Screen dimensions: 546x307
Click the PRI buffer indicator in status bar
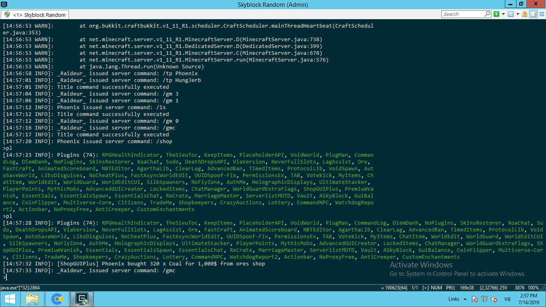click(450, 288)
